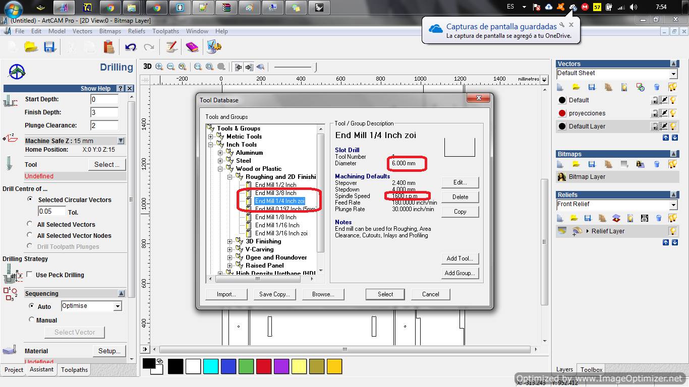Choose Manual sequencing radio button

tap(31, 319)
